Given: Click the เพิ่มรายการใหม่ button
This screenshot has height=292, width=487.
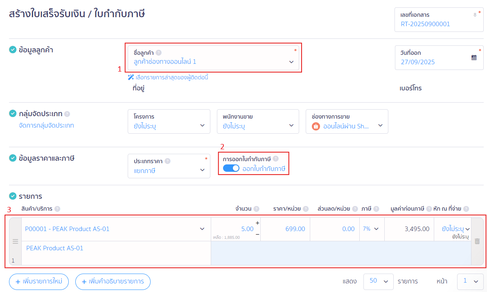Looking at the screenshot, I should tap(39, 281).
